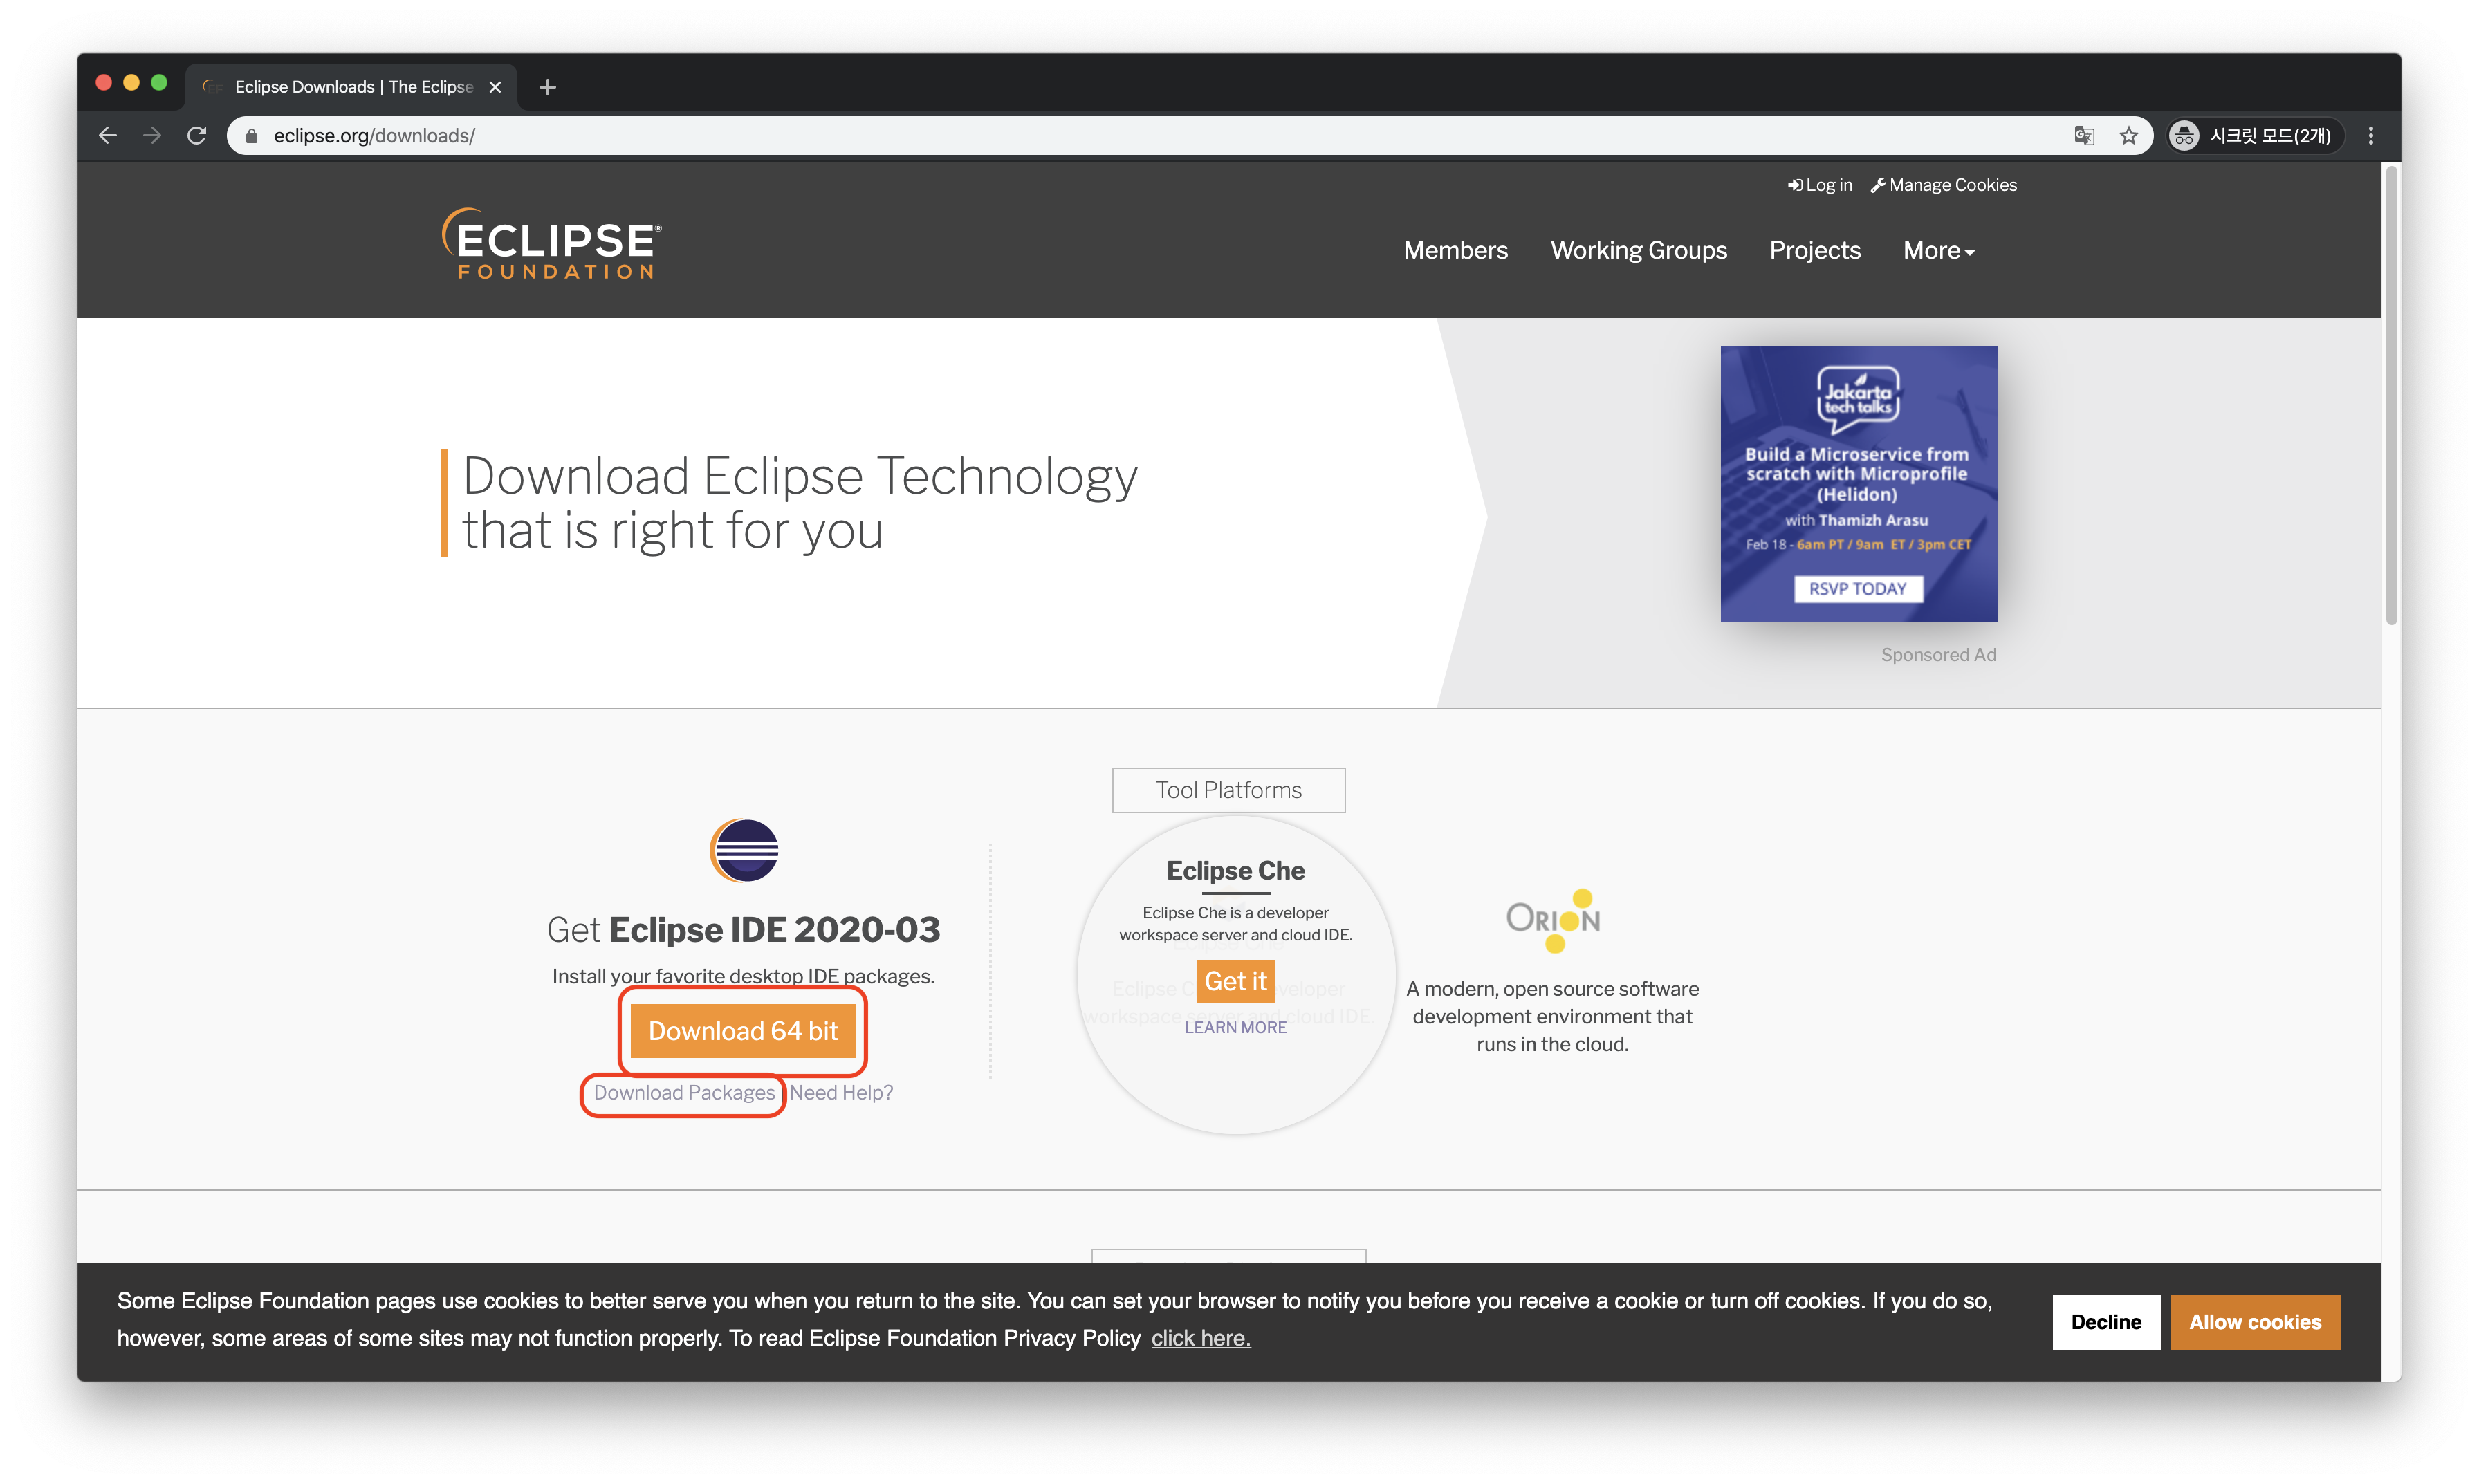Image resolution: width=2479 pixels, height=1484 pixels.
Task: Click the Orion logo
Action: (1552, 920)
